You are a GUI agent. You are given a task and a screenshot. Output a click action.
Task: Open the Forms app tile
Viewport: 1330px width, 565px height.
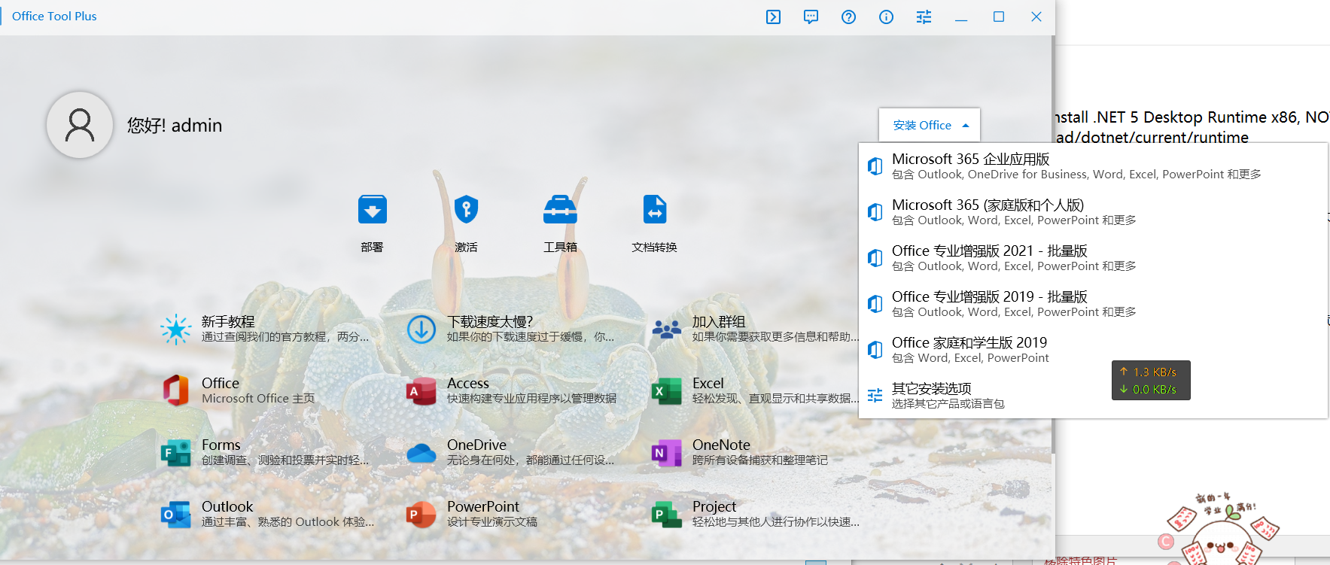(x=266, y=452)
